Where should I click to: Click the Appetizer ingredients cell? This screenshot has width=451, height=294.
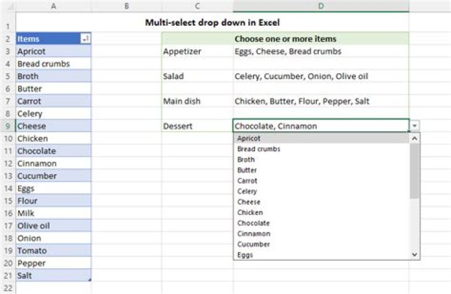319,51
